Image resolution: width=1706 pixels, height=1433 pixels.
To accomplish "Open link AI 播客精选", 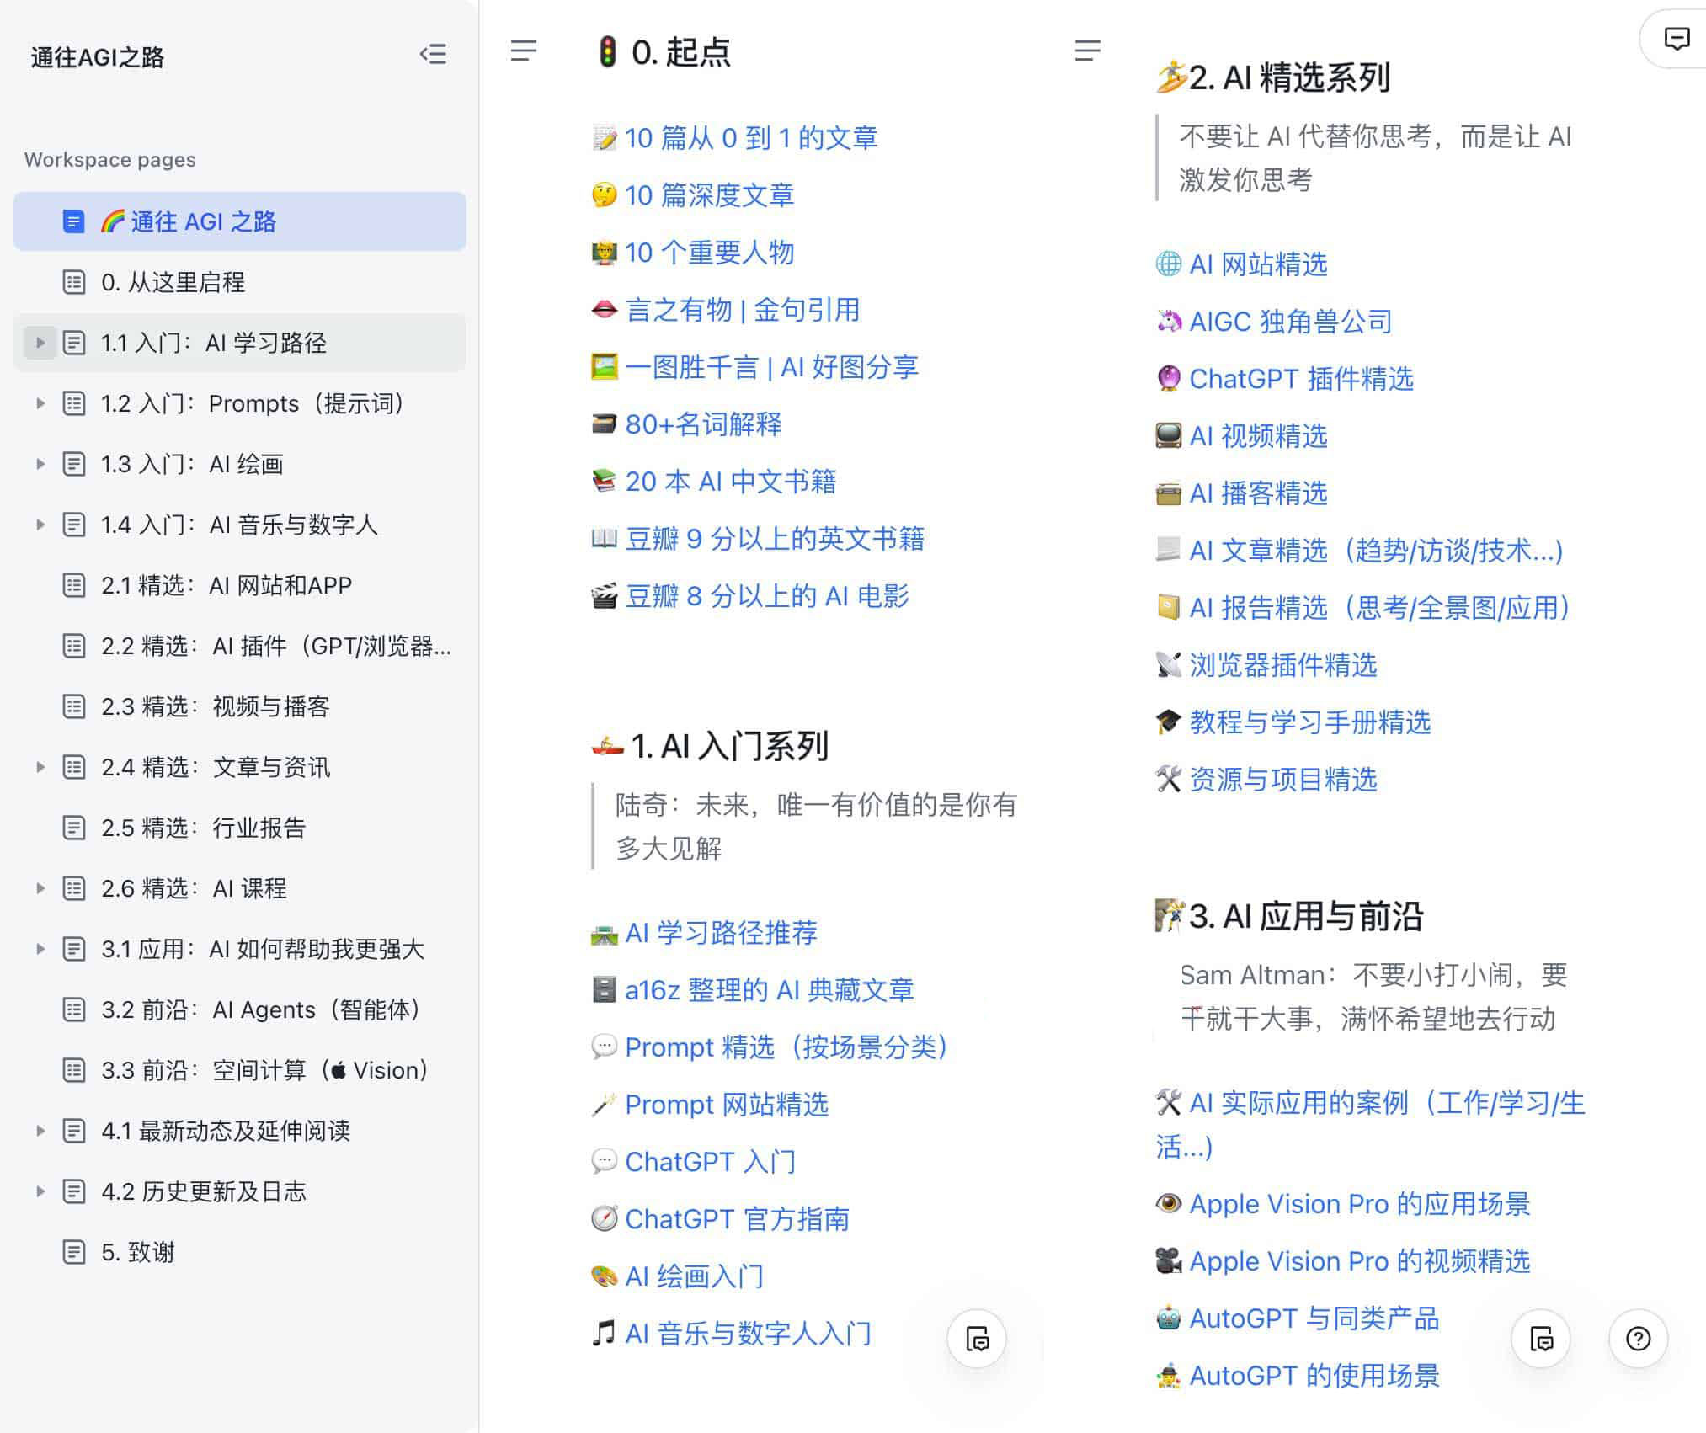I will [x=1258, y=493].
